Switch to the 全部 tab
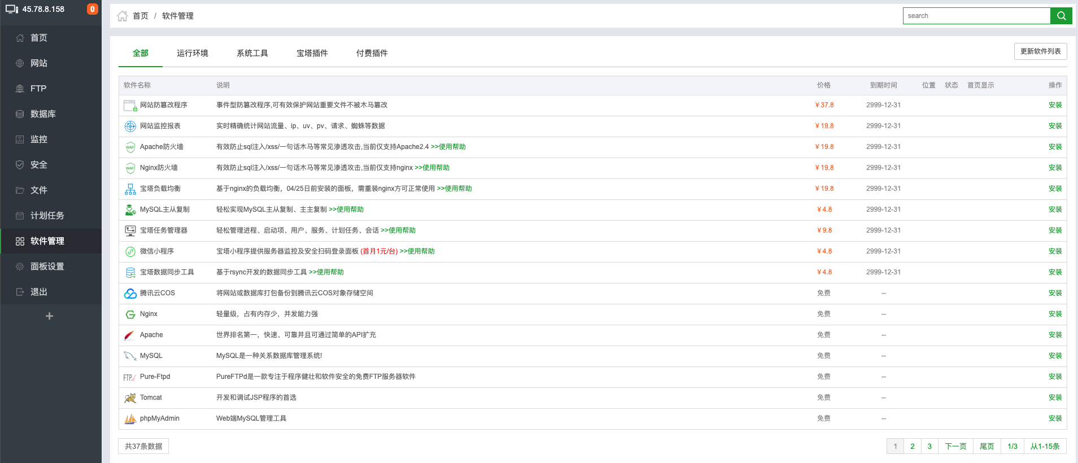 tap(141, 53)
